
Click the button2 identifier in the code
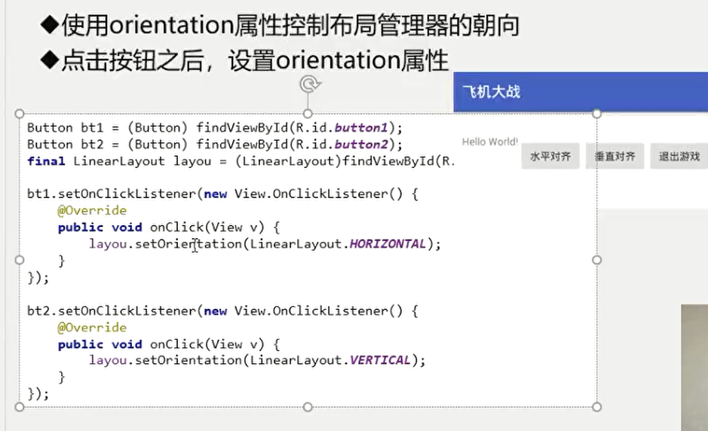click(361, 145)
